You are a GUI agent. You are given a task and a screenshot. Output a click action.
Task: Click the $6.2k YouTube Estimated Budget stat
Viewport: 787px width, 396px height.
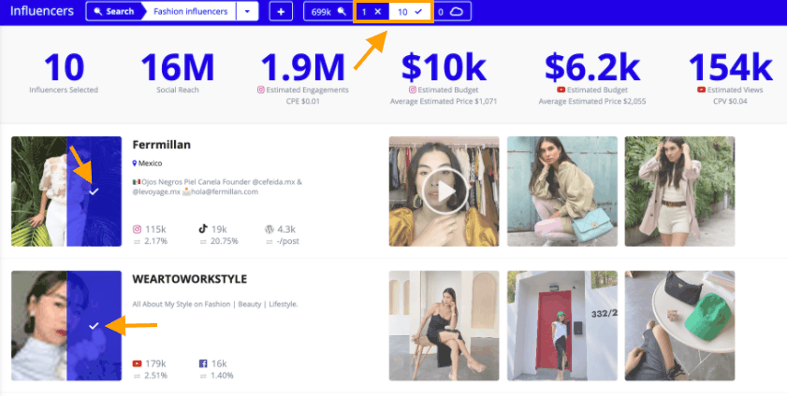click(x=592, y=78)
